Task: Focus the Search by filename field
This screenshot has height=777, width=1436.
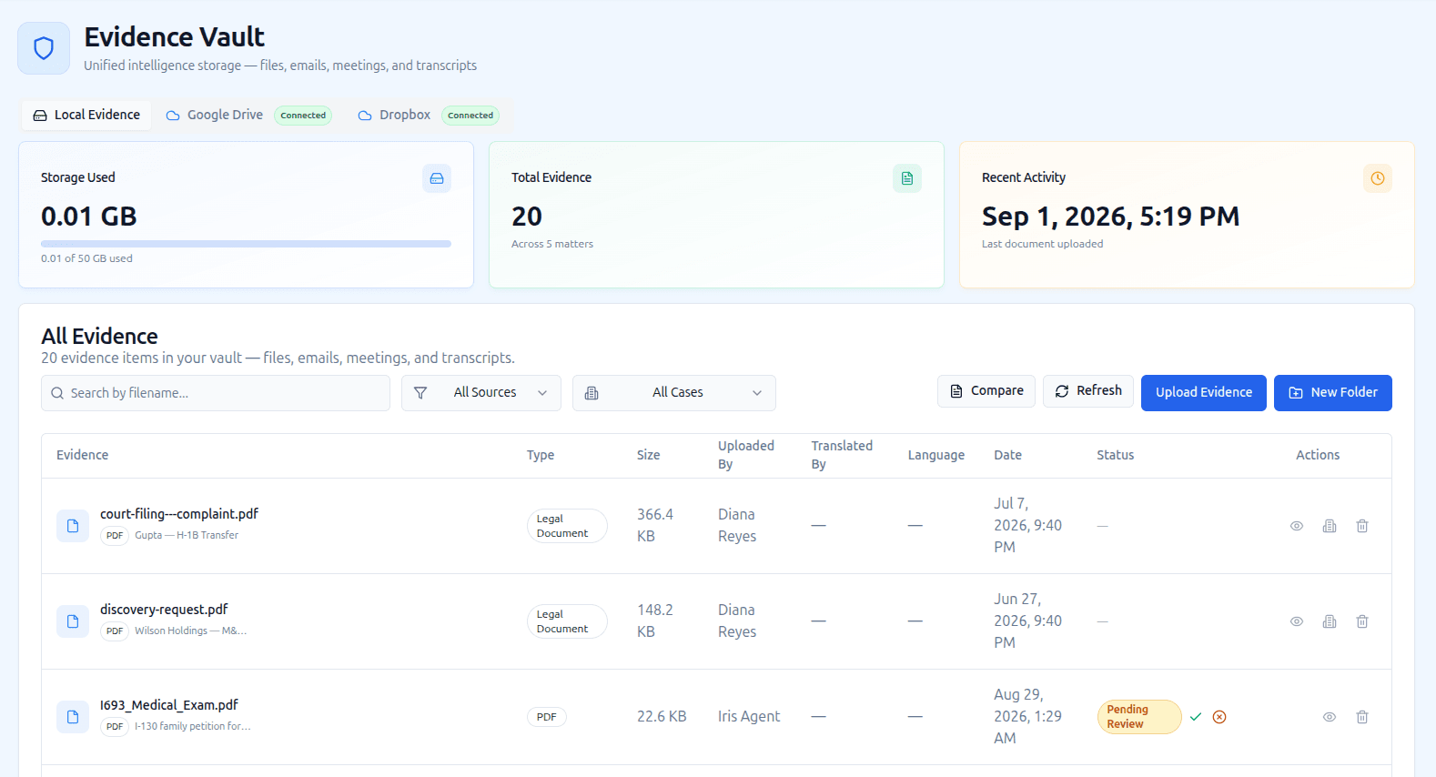Action: point(216,393)
